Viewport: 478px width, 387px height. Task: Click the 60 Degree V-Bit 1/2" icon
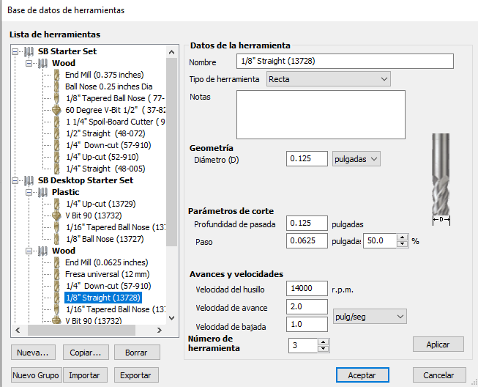coord(56,110)
